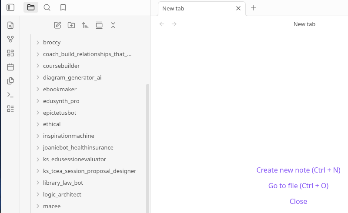Image resolution: width=348 pixels, height=213 pixels.
Task: Click the Go to file link
Action: point(298,186)
